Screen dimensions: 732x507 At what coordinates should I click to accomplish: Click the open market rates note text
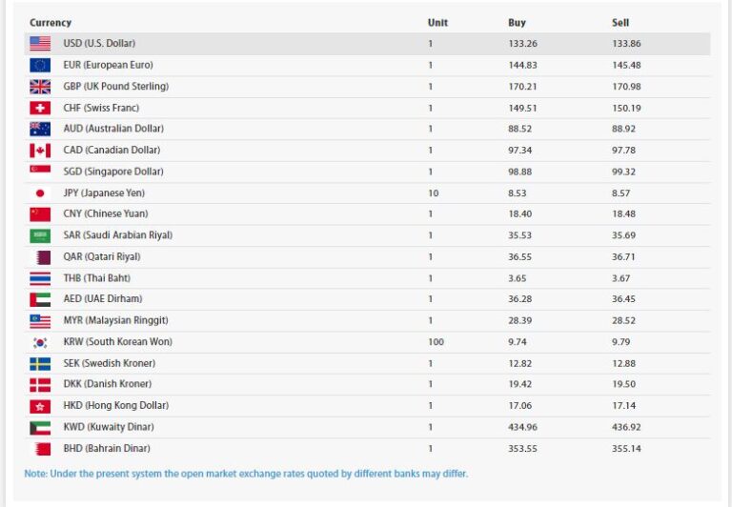click(246, 474)
